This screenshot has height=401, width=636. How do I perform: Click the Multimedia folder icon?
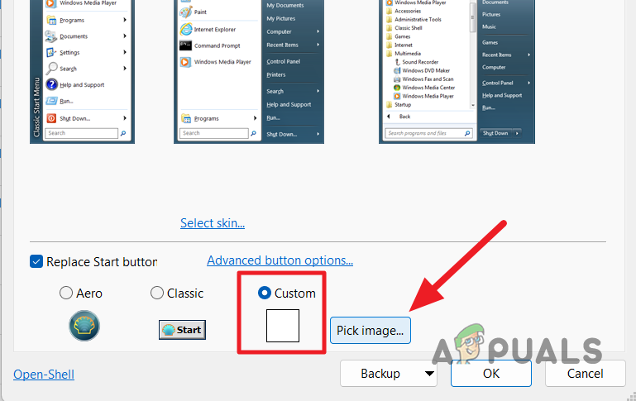pyautogui.click(x=390, y=54)
